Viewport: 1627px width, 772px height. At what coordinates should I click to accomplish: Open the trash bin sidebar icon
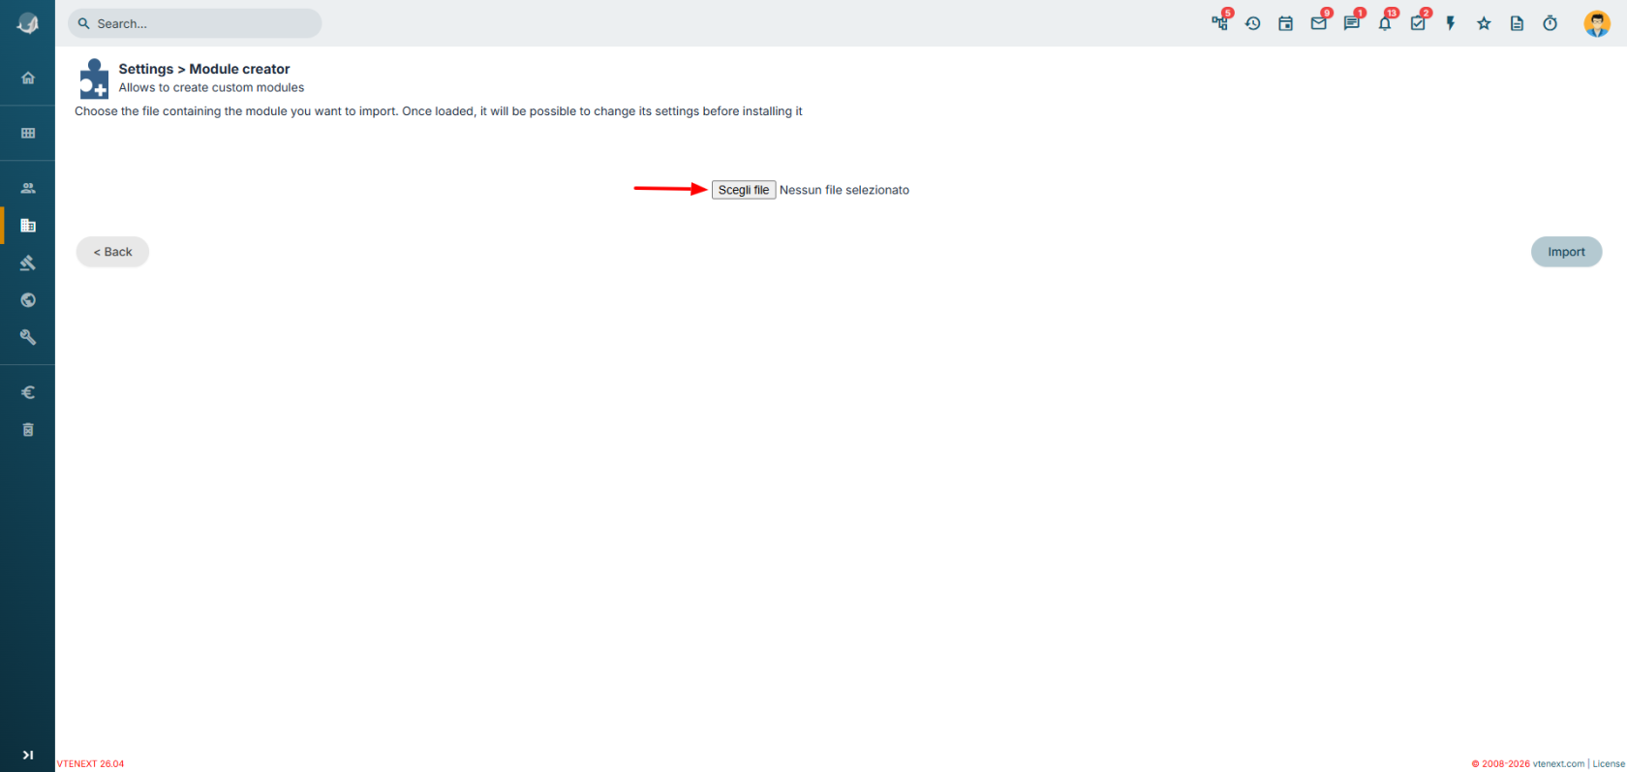[x=28, y=429]
